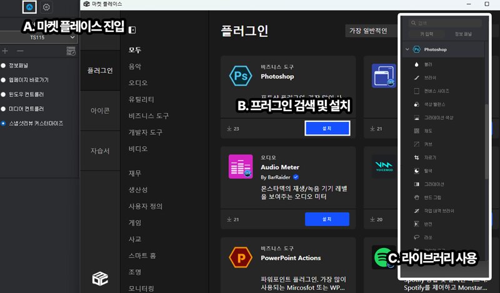Select the 탈색 action icon
Screen dimensions: 500x293
(x=416, y=171)
